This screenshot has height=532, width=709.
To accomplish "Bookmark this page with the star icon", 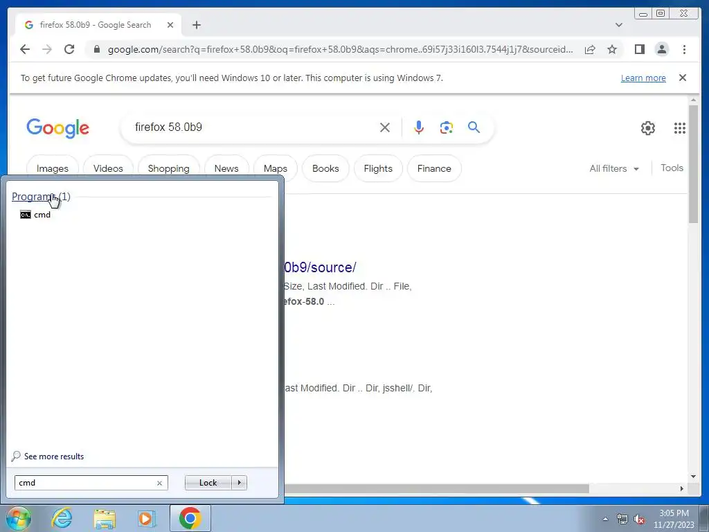I will click(x=612, y=49).
